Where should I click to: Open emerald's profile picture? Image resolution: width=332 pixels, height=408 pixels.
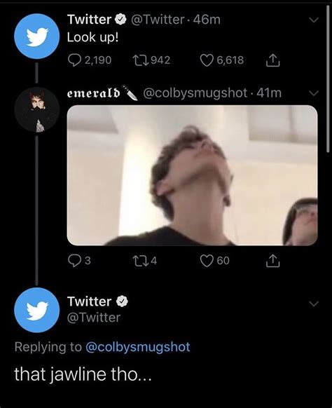(x=37, y=109)
